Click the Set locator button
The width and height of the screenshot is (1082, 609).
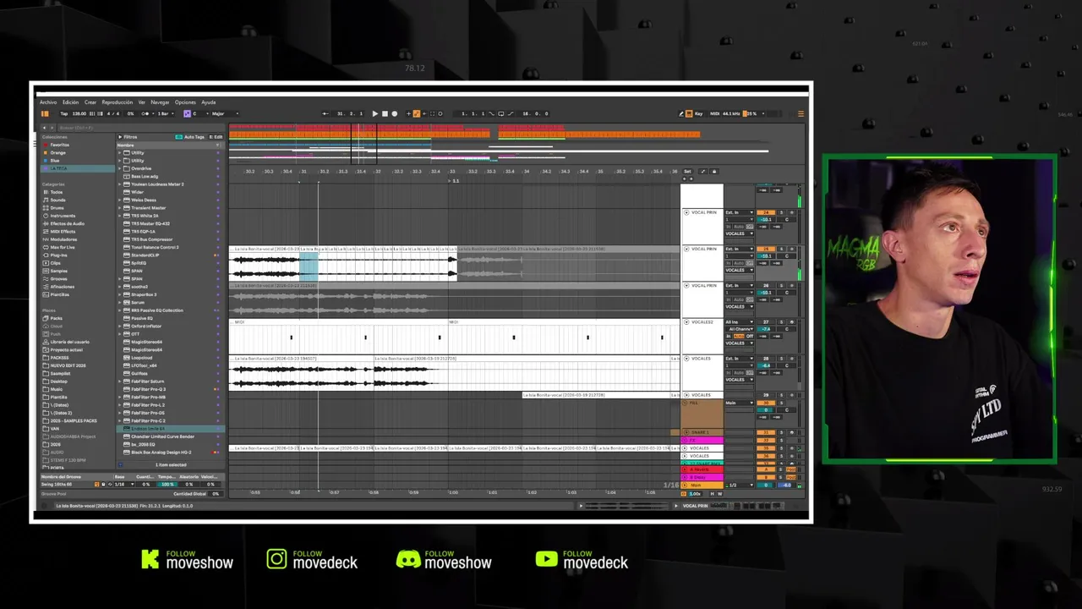click(x=687, y=171)
